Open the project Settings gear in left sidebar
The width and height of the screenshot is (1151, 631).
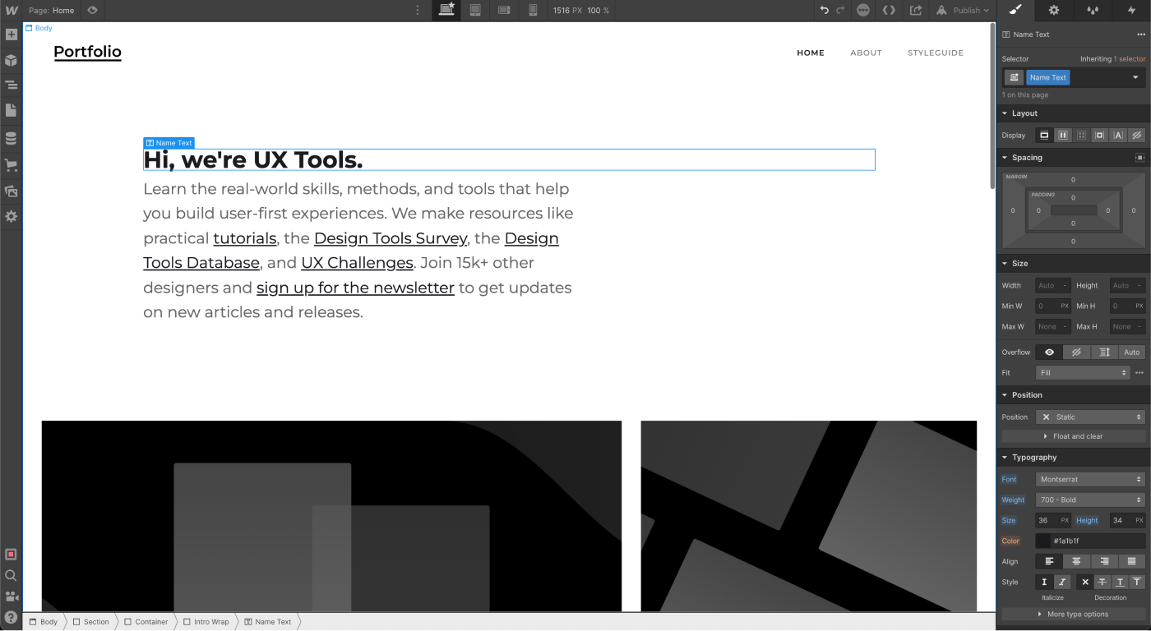(11, 216)
